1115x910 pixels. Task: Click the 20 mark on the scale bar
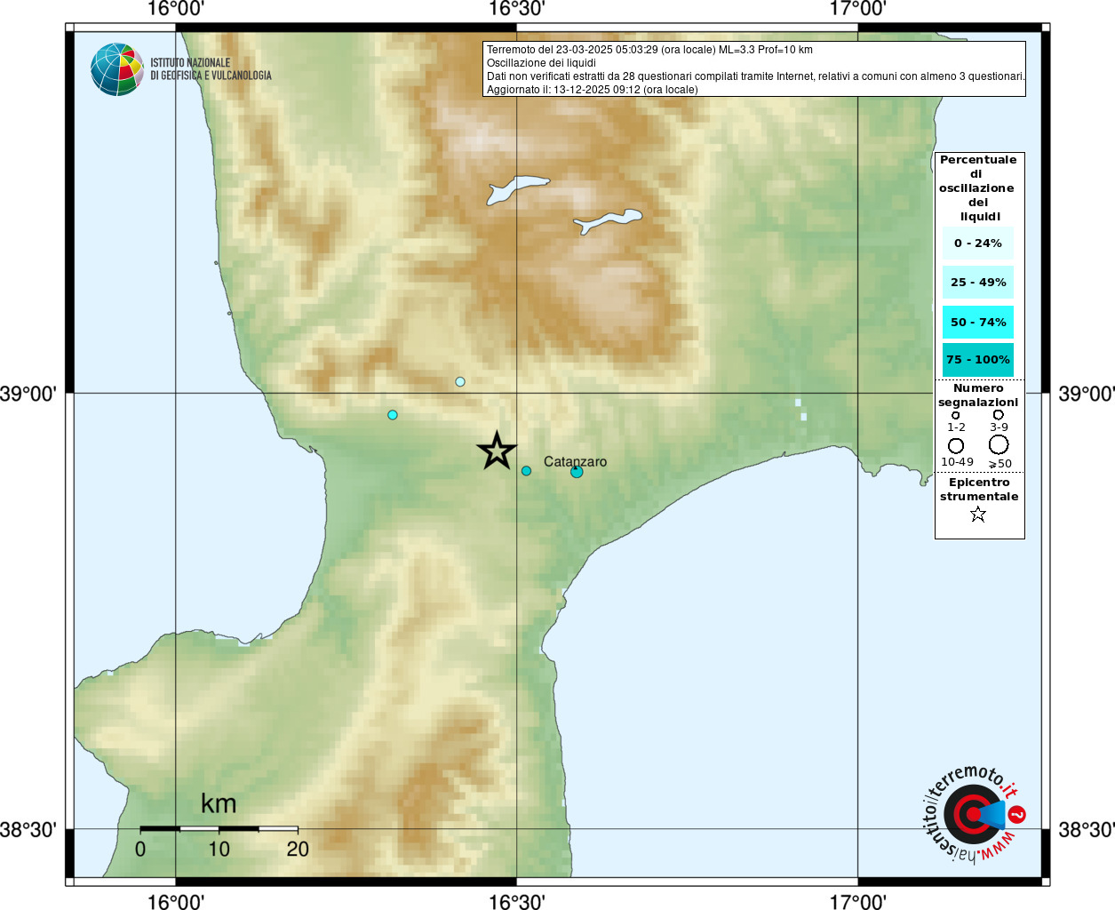pos(298,849)
